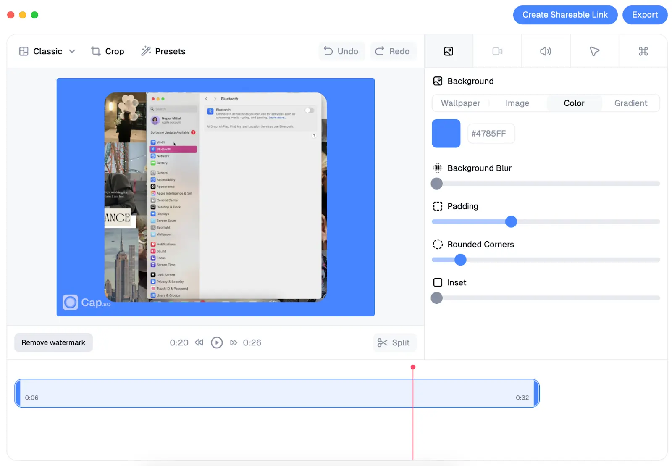This screenshot has width=672, height=466.
Task: Click the Presets magic wand icon
Action: [x=146, y=51]
